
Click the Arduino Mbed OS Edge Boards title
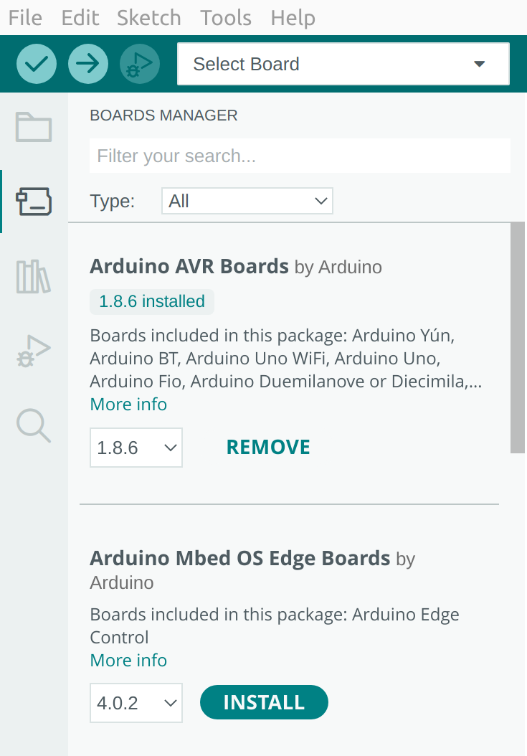coord(239,558)
